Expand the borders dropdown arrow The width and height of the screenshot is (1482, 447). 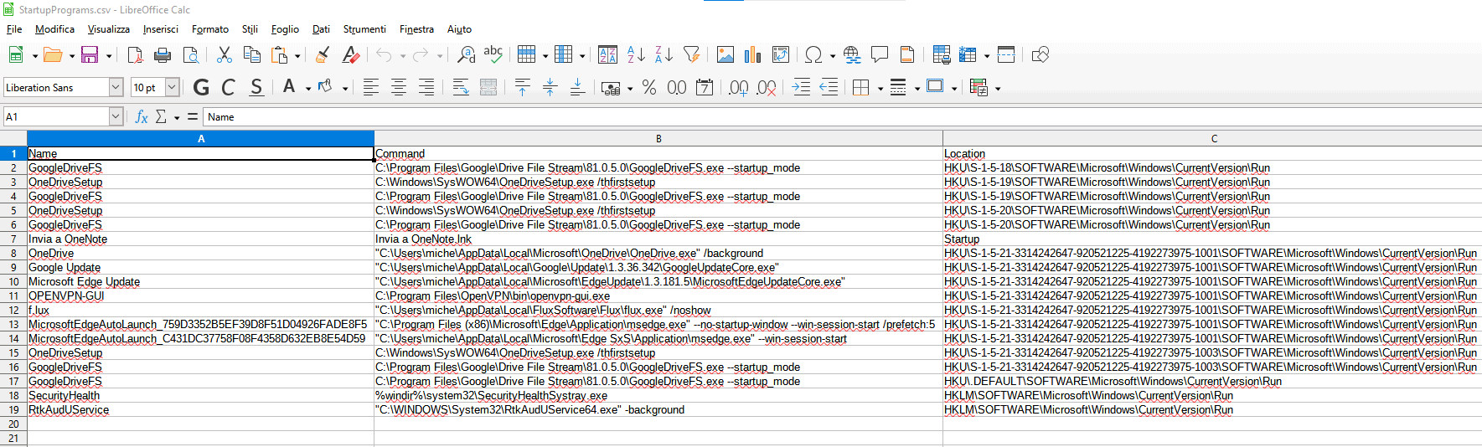click(880, 88)
